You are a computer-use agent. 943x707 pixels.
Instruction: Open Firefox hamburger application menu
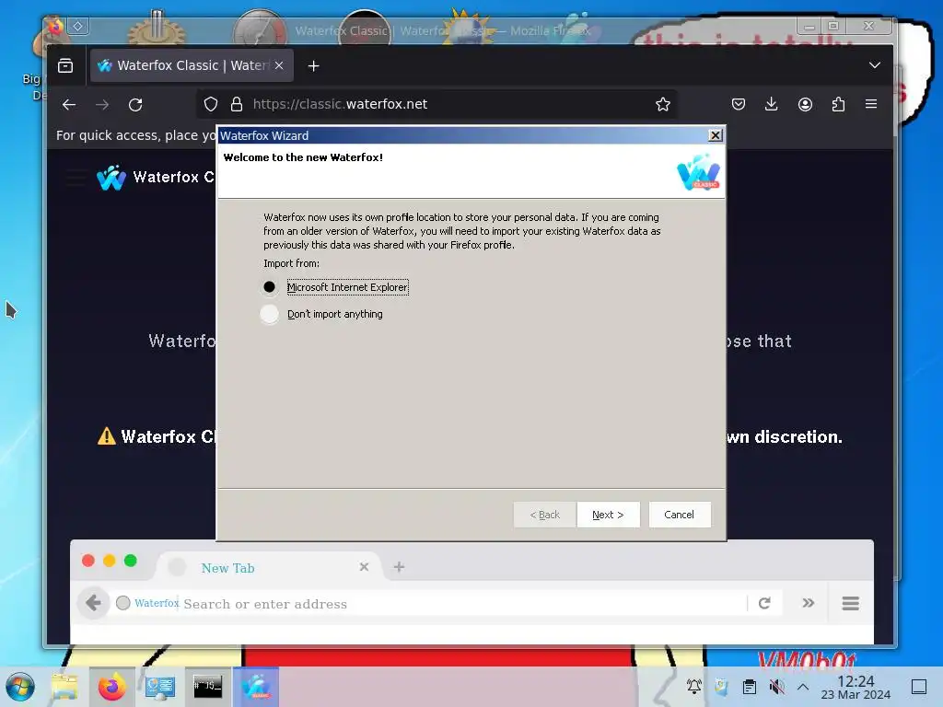pyautogui.click(x=871, y=105)
